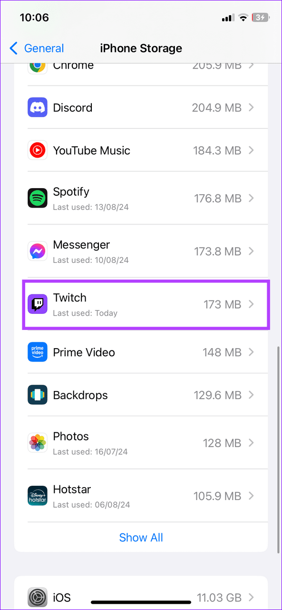Viewport: 282px width, 610px height.
Task: Tap Show All to reveal more apps
Action: 141,537
